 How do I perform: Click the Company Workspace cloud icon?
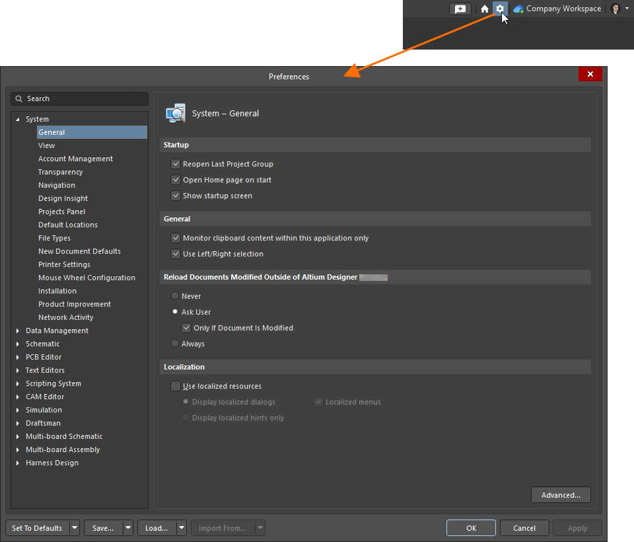tap(519, 9)
